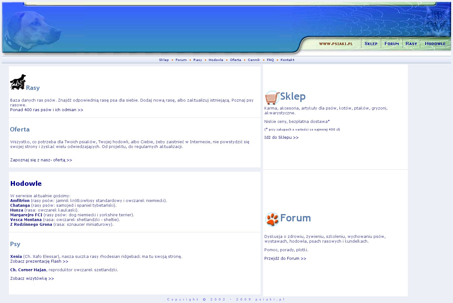Image resolution: width=453 pixels, height=303 pixels.
Task: Open Cennik in the secondary navigation bar
Action: (x=254, y=60)
